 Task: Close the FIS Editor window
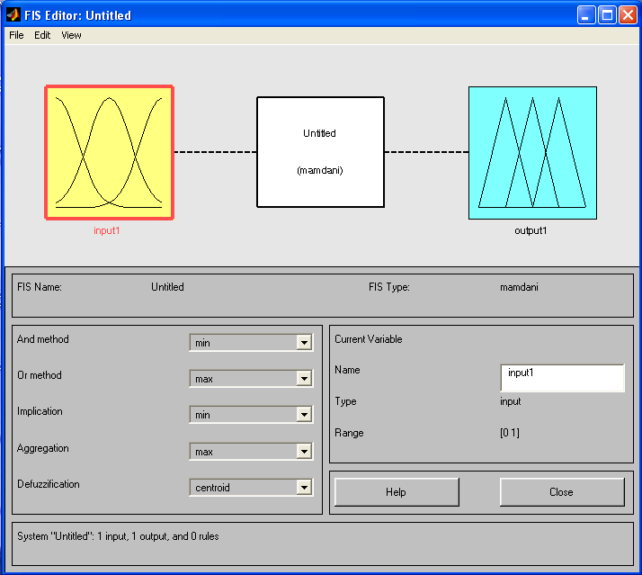click(629, 15)
